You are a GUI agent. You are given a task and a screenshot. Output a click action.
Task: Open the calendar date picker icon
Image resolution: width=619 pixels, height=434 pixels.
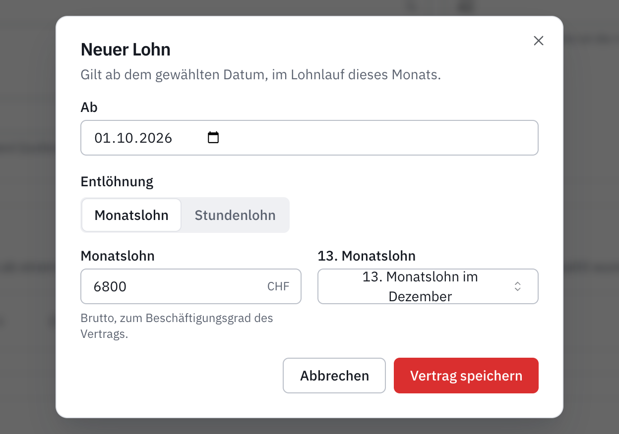click(x=213, y=137)
